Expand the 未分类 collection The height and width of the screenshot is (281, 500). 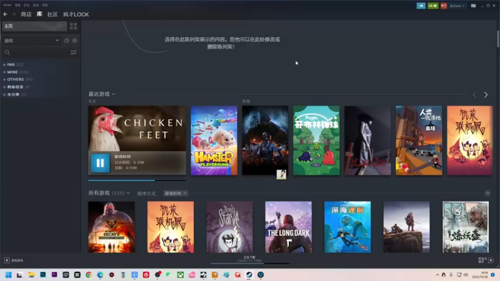(x=14, y=94)
